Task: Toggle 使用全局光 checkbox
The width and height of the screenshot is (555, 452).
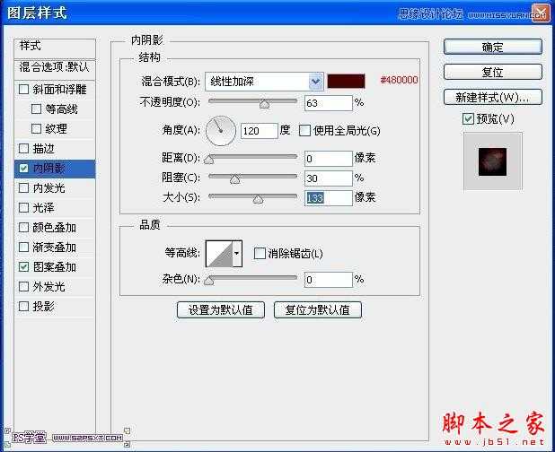Action: coord(304,130)
